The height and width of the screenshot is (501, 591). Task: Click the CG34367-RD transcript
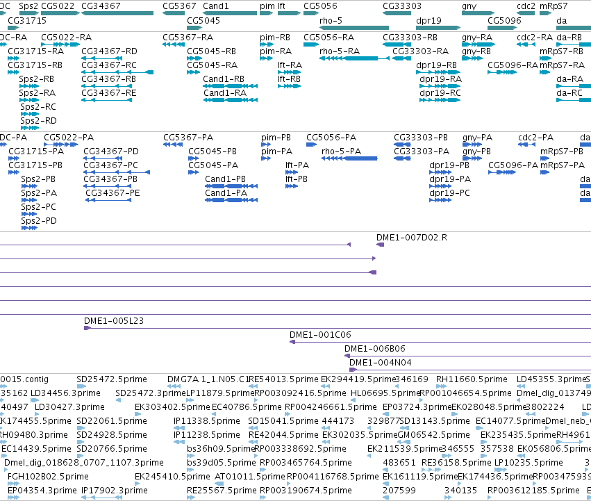(102, 58)
